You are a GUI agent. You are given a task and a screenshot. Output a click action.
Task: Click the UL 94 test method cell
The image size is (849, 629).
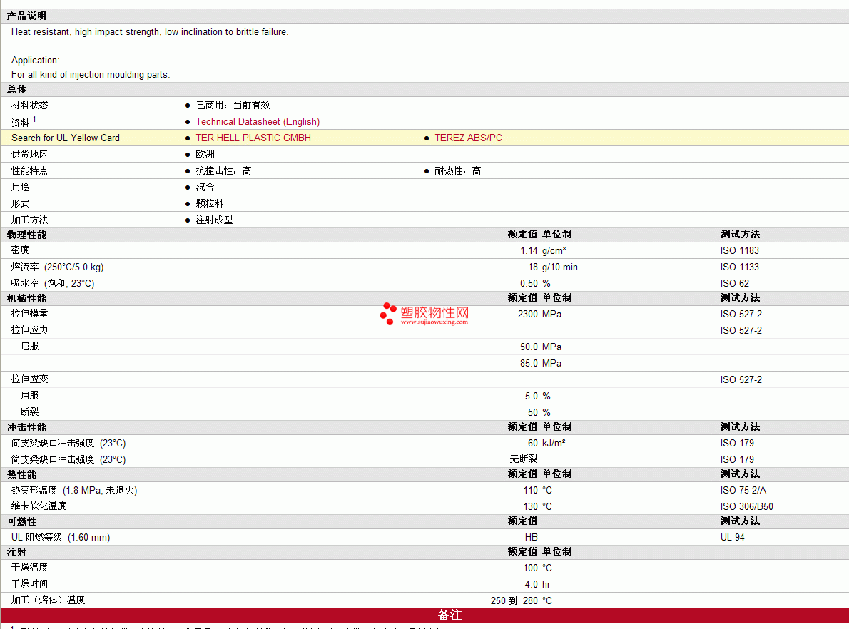732,538
